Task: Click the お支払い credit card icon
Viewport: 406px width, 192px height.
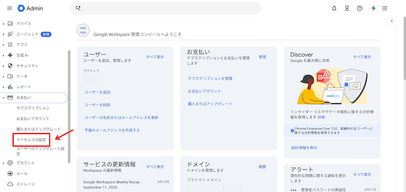Action: pyautogui.click(x=11, y=97)
